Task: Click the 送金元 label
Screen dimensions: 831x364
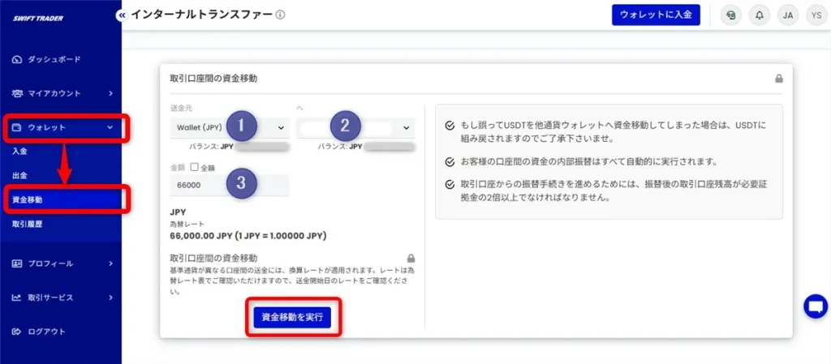Action: [x=181, y=108]
